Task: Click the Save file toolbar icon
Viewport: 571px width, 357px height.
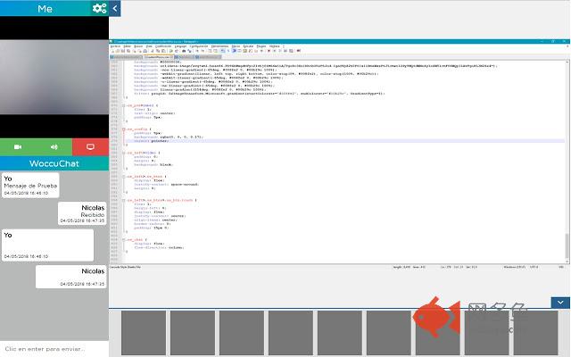Action: 123,51
